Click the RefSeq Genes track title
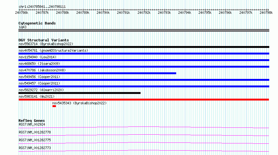 click(x=32, y=121)
